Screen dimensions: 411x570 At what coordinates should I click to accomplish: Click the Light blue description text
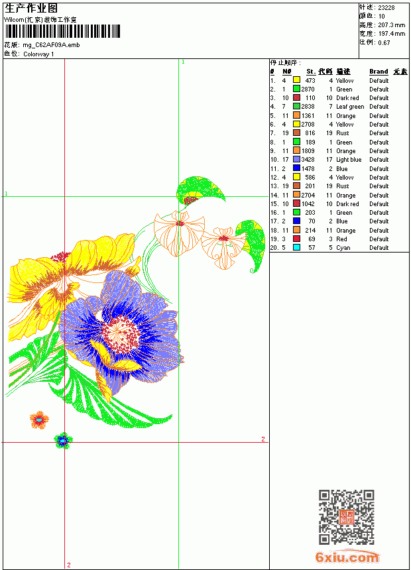click(349, 160)
